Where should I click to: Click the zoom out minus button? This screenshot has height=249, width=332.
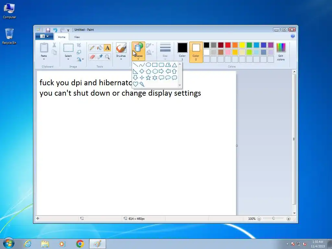coord(259,219)
